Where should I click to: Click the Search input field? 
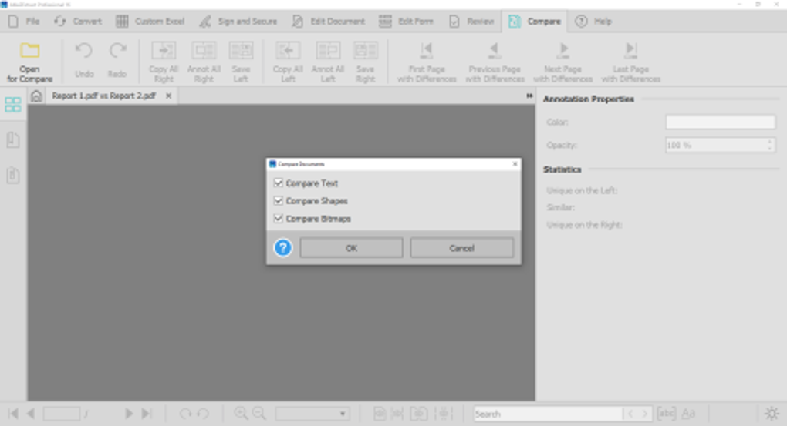[548, 414]
